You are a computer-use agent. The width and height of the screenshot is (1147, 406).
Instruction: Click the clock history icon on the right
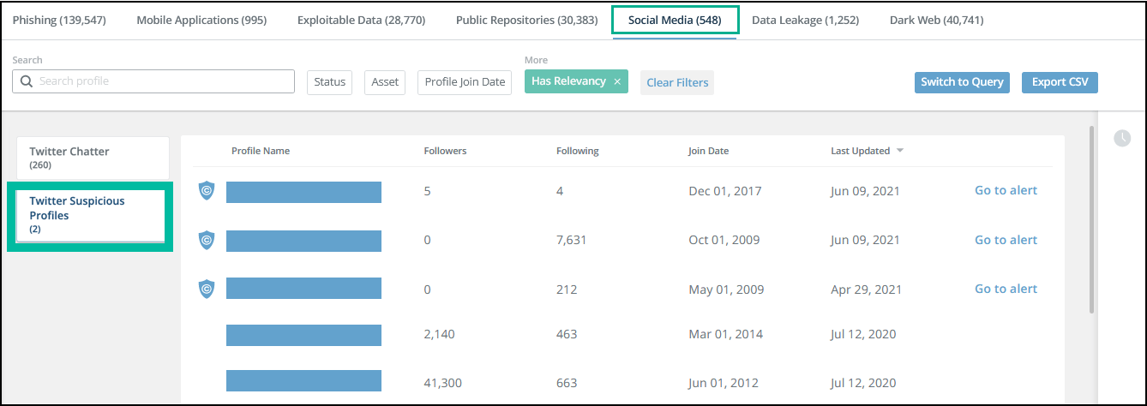pos(1121,138)
